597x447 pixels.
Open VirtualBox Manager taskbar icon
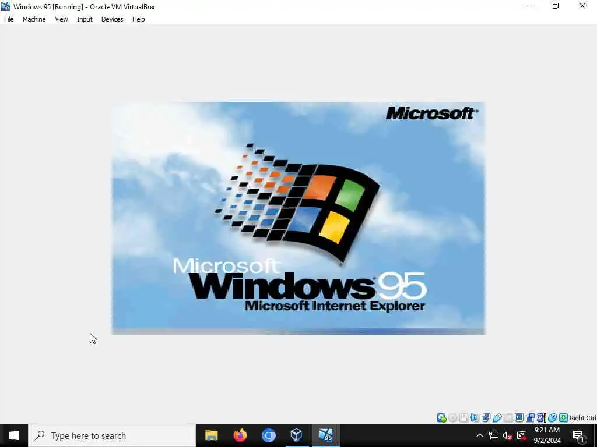coord(297,435)
